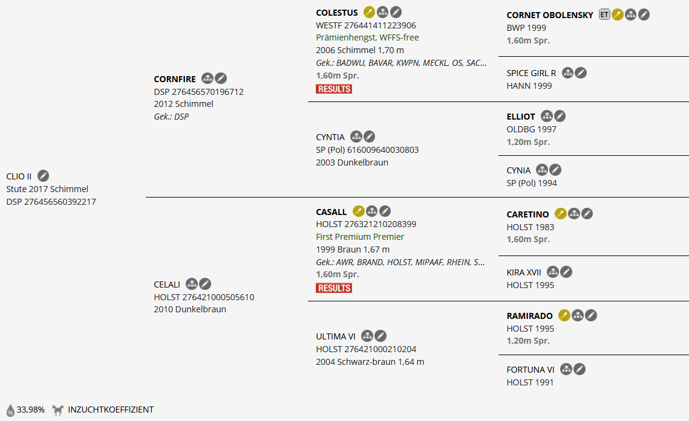Click the gold icon next to CASALL
689x421 pixels.
click(358, 211)
